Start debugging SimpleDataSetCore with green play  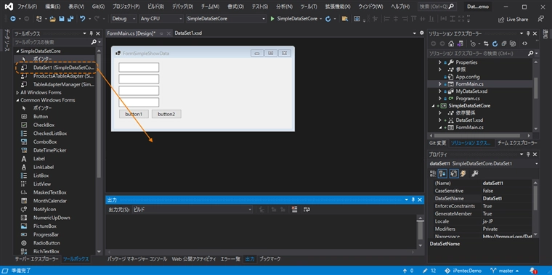click(x=272, y=19)
